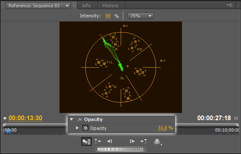
Task: Click the Intensity value 50
Action: pyautogui.click(x=108, y=16)
